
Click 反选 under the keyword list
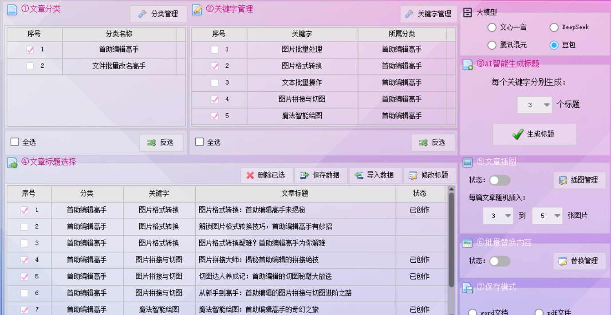[x=433, y=143]
